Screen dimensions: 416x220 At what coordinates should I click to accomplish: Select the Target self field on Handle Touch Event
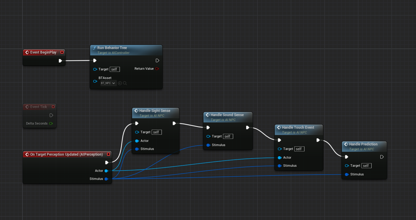[299, 149]
